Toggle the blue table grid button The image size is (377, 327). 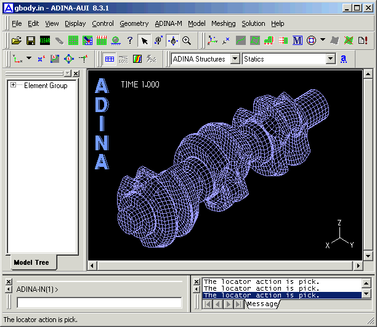[x=110, y=59]
